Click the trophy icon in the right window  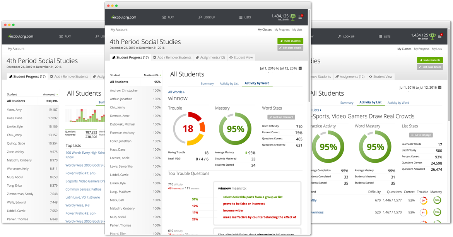432,36
